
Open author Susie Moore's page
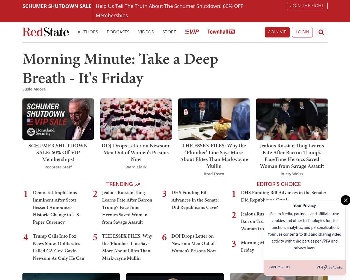point(34,89)
